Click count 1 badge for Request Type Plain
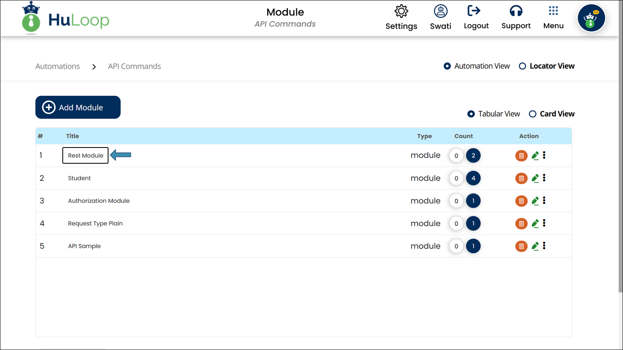This screenshot has width=623, height=350. pyautogui.click(x=473, y=223)
